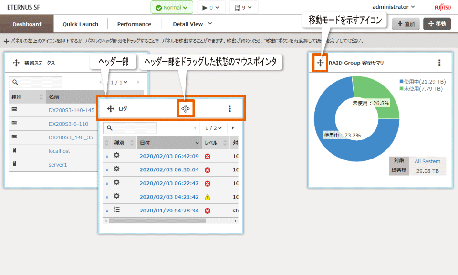Go to next page in ログ panel
Viewport: 458px width, 275px height.
tap(233, 128)
